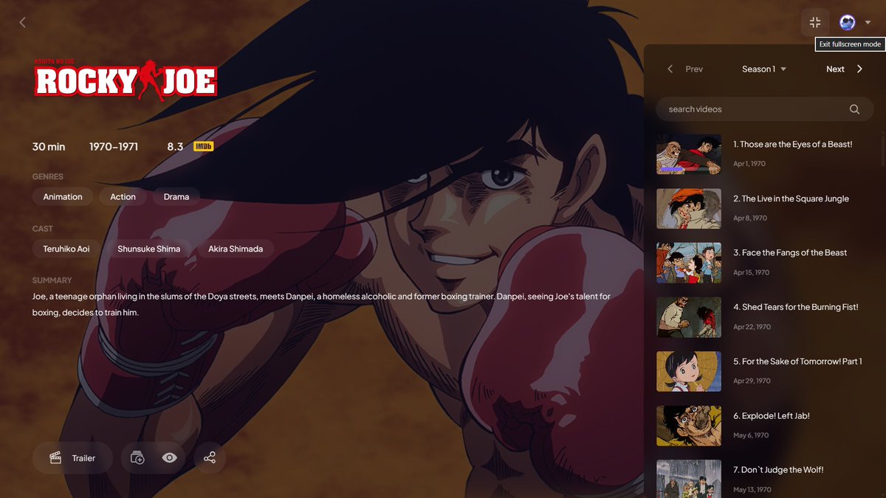Select the Animation genre tag
This screenshot has height=498, width=886.
[x=63, y=197]
